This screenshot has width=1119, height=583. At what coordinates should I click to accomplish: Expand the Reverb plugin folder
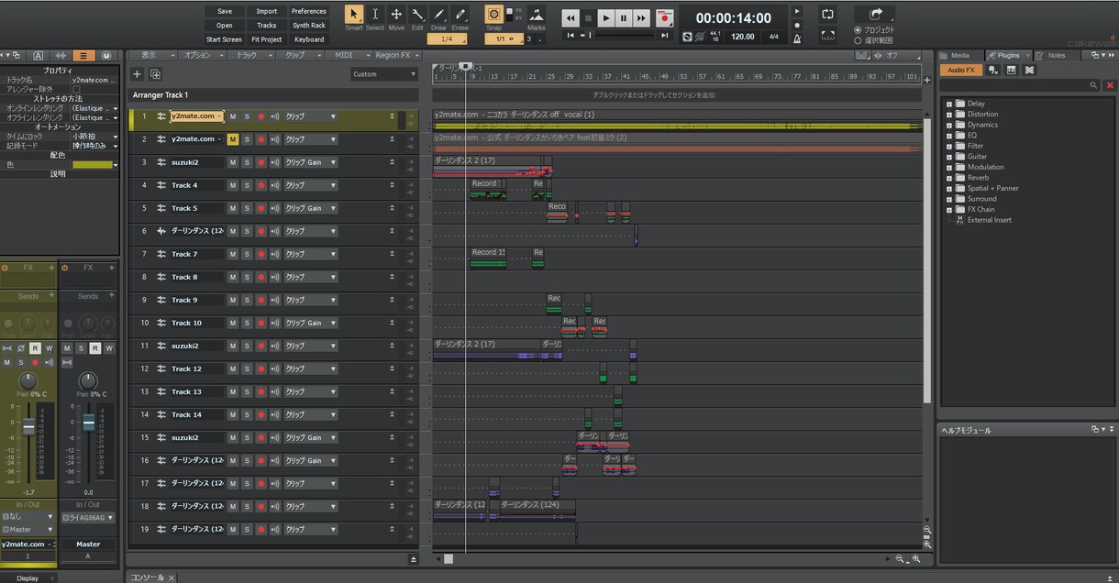pos(949,178)
